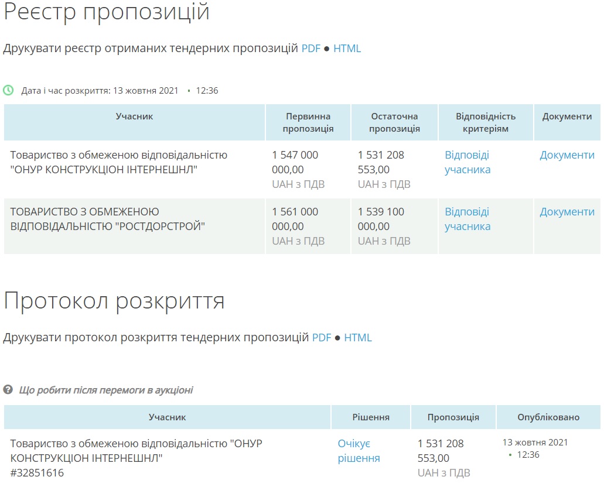Select published time 12:36 in protocol table
Screen dimensions: 604x504
tap(528, 455)
